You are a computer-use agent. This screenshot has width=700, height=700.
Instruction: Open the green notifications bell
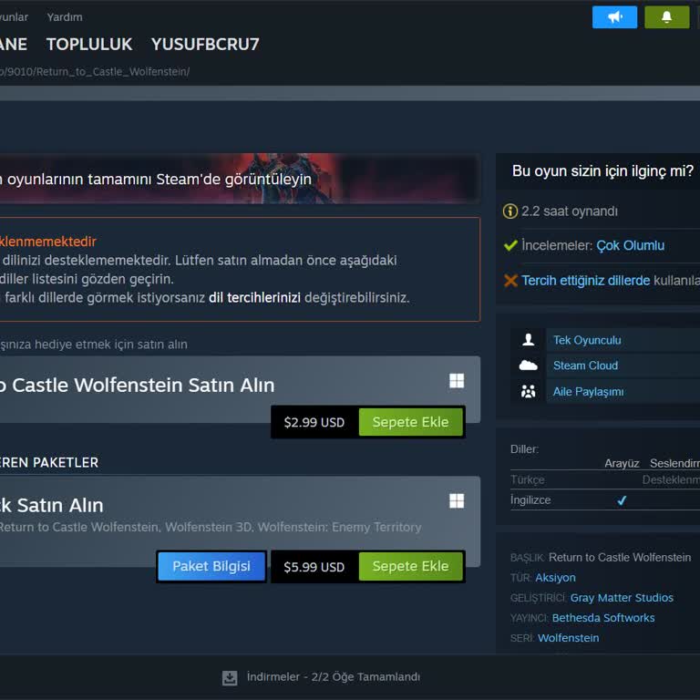(x=666, y=17)
